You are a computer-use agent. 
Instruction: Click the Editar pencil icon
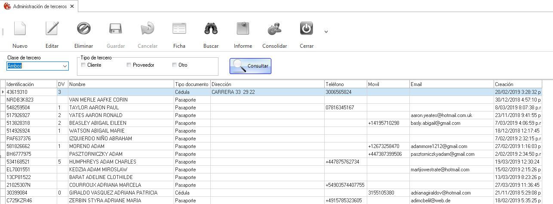pos(52,29)
